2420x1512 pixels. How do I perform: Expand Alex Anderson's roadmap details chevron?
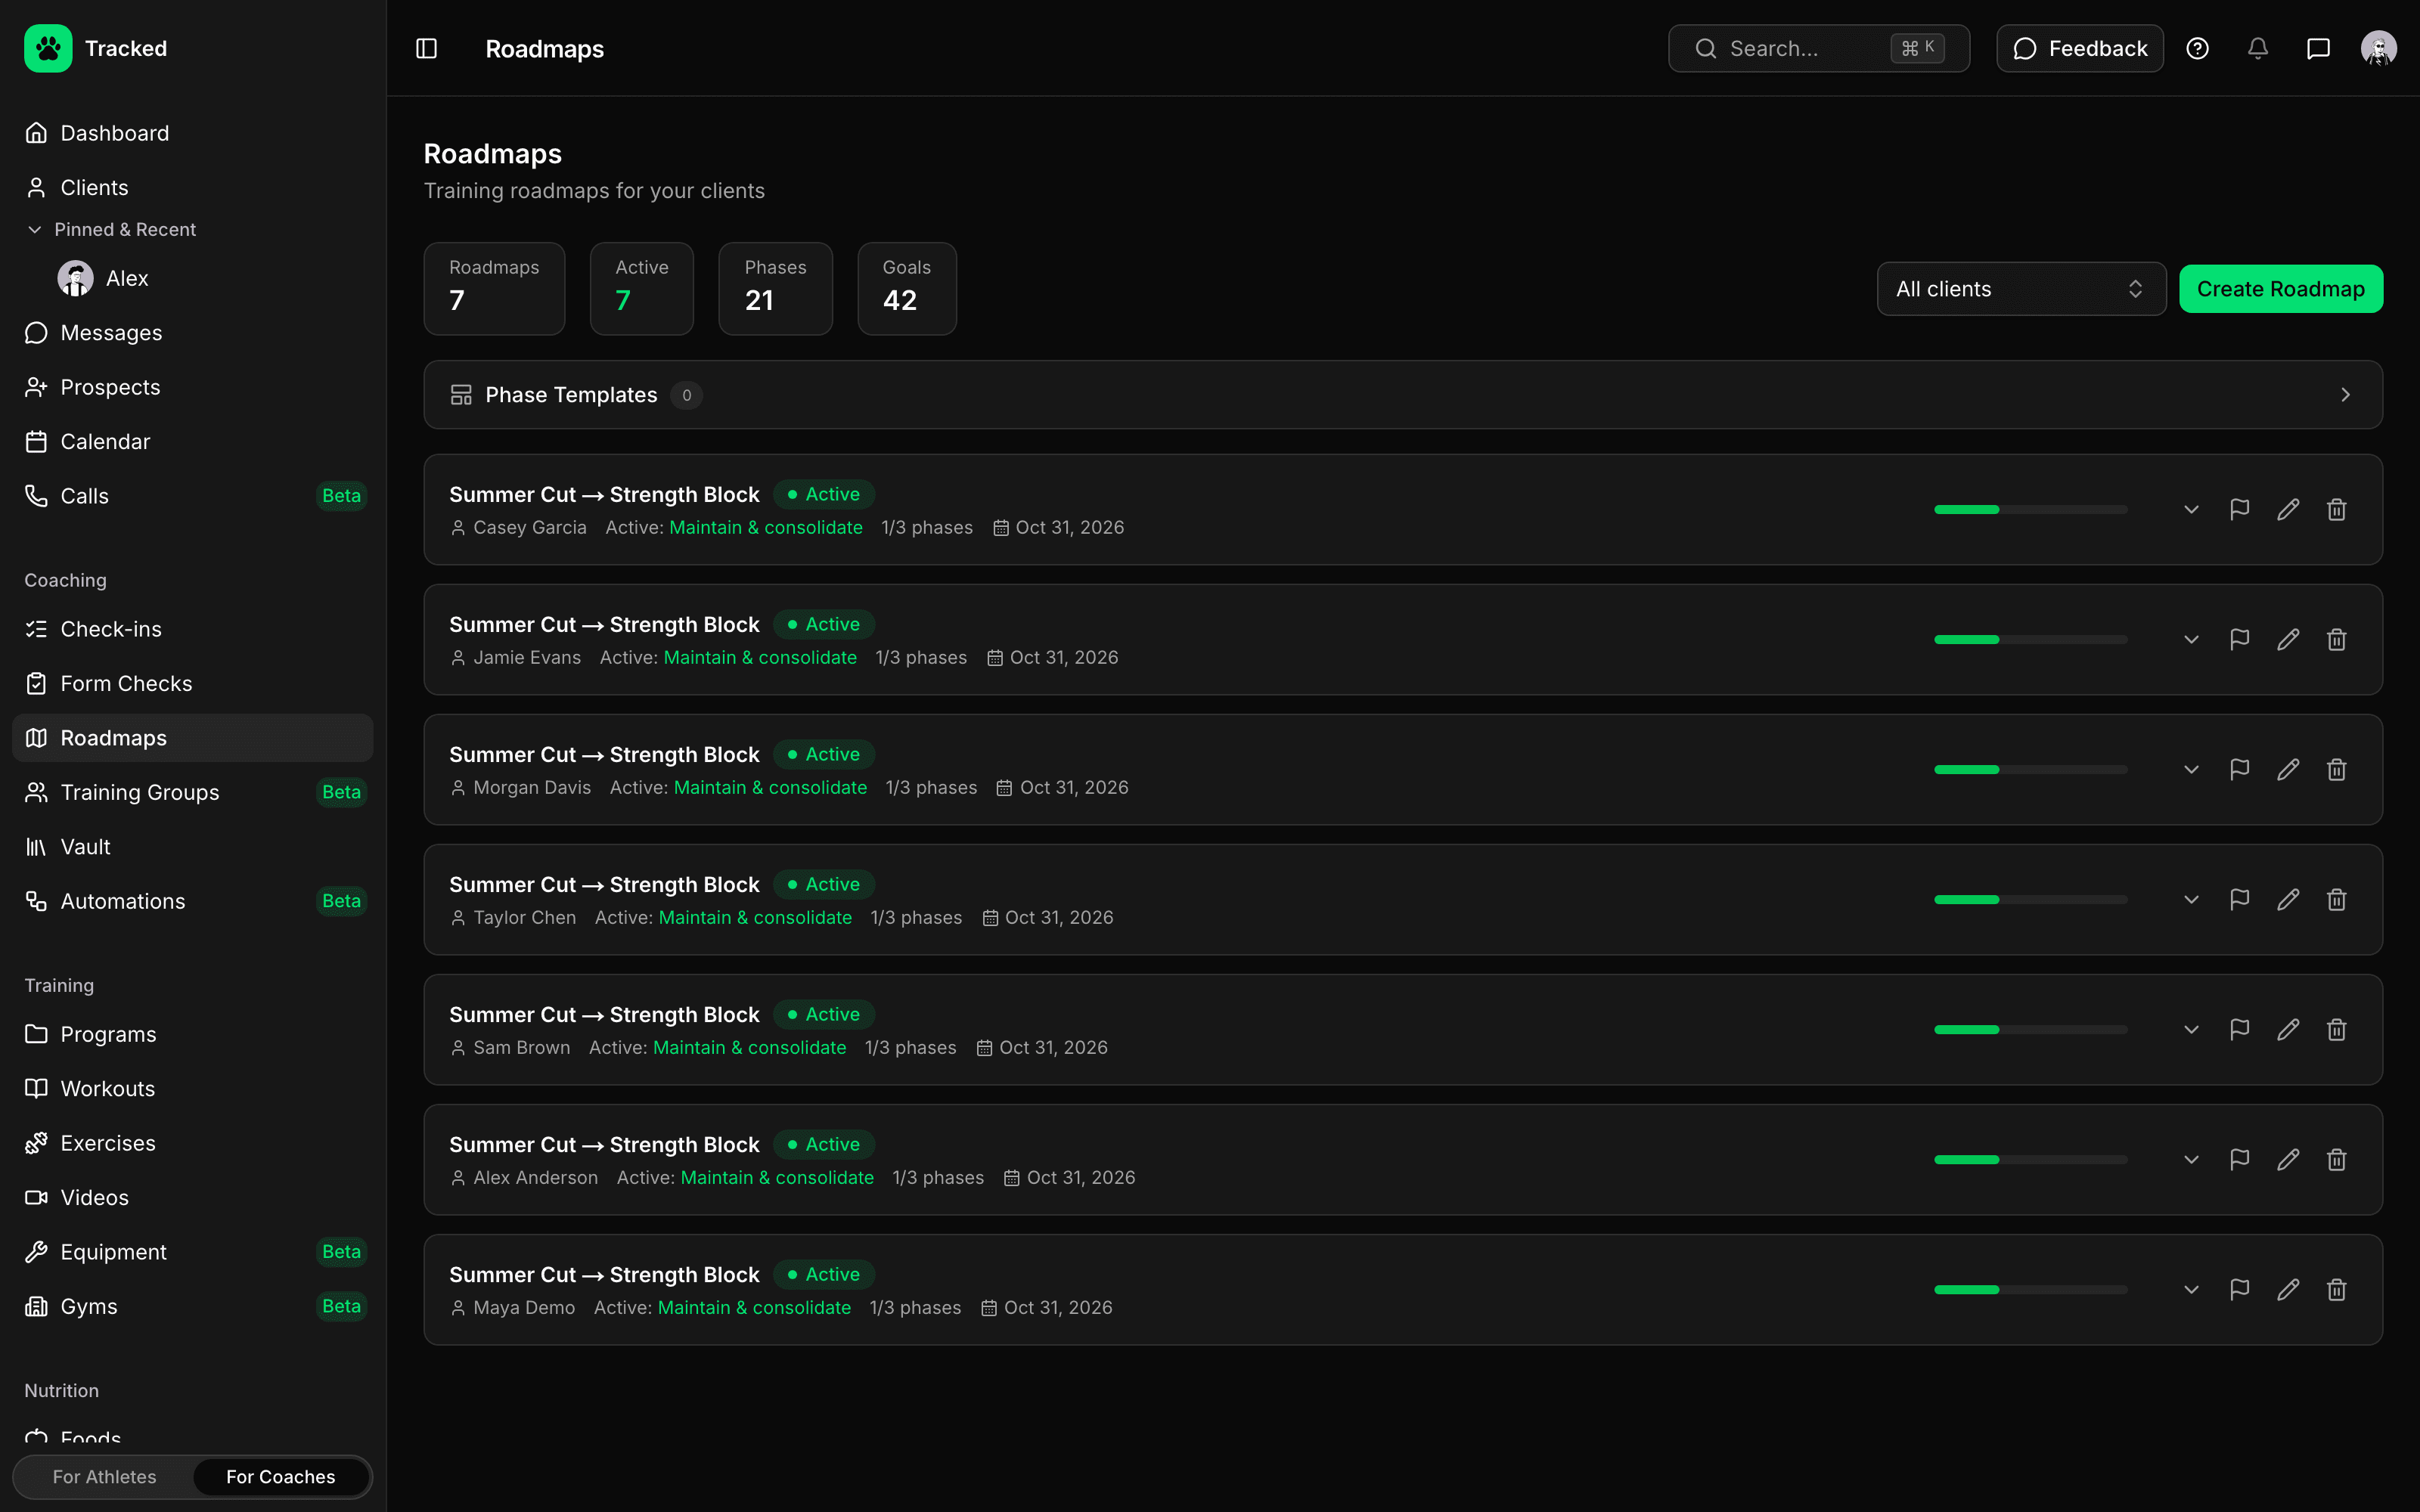2191,1160
